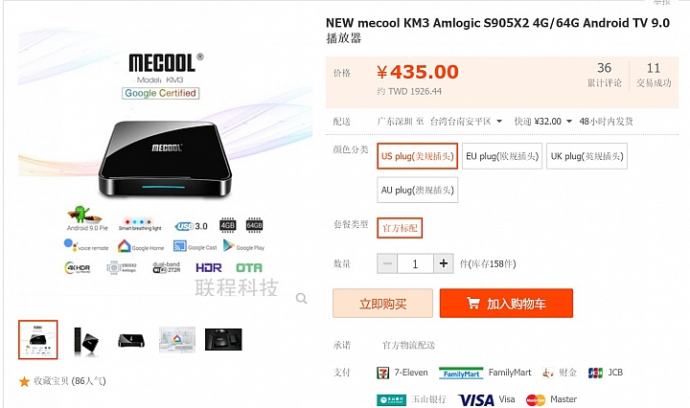
Task: Click the magnifier icon on product image
Action: click(302, 299)
